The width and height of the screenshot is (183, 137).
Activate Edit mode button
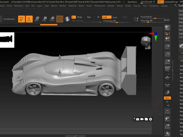21,19
